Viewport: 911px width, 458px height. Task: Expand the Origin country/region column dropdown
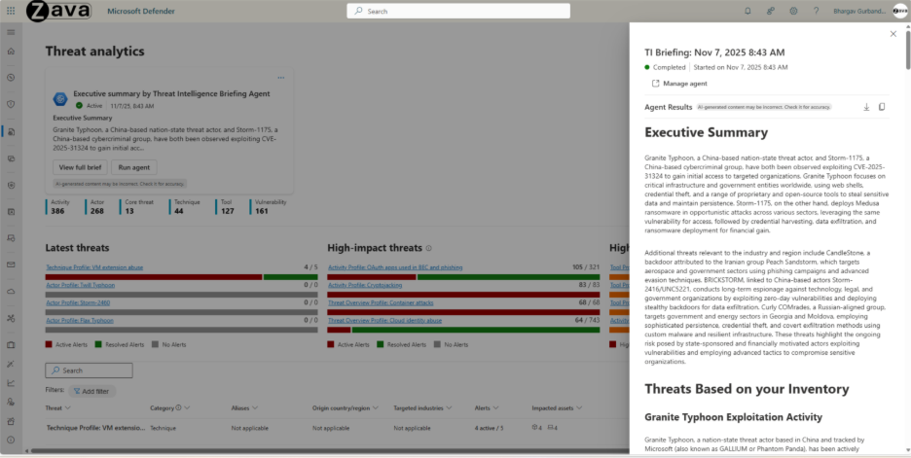(376, 408)
